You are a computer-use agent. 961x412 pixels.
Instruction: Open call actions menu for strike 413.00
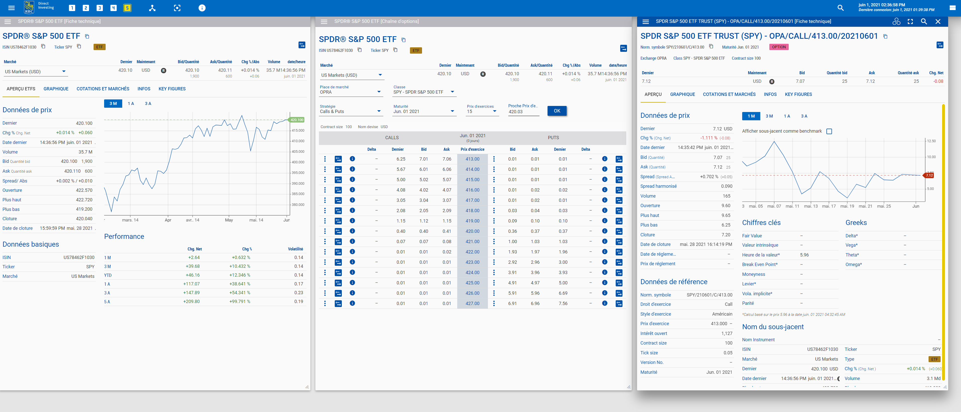(325, 159)
